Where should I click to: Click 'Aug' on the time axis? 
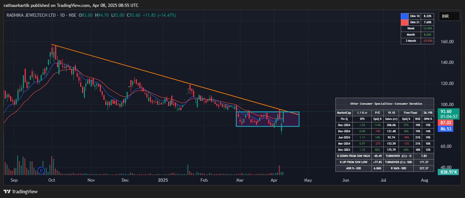(x=424, y=180)
